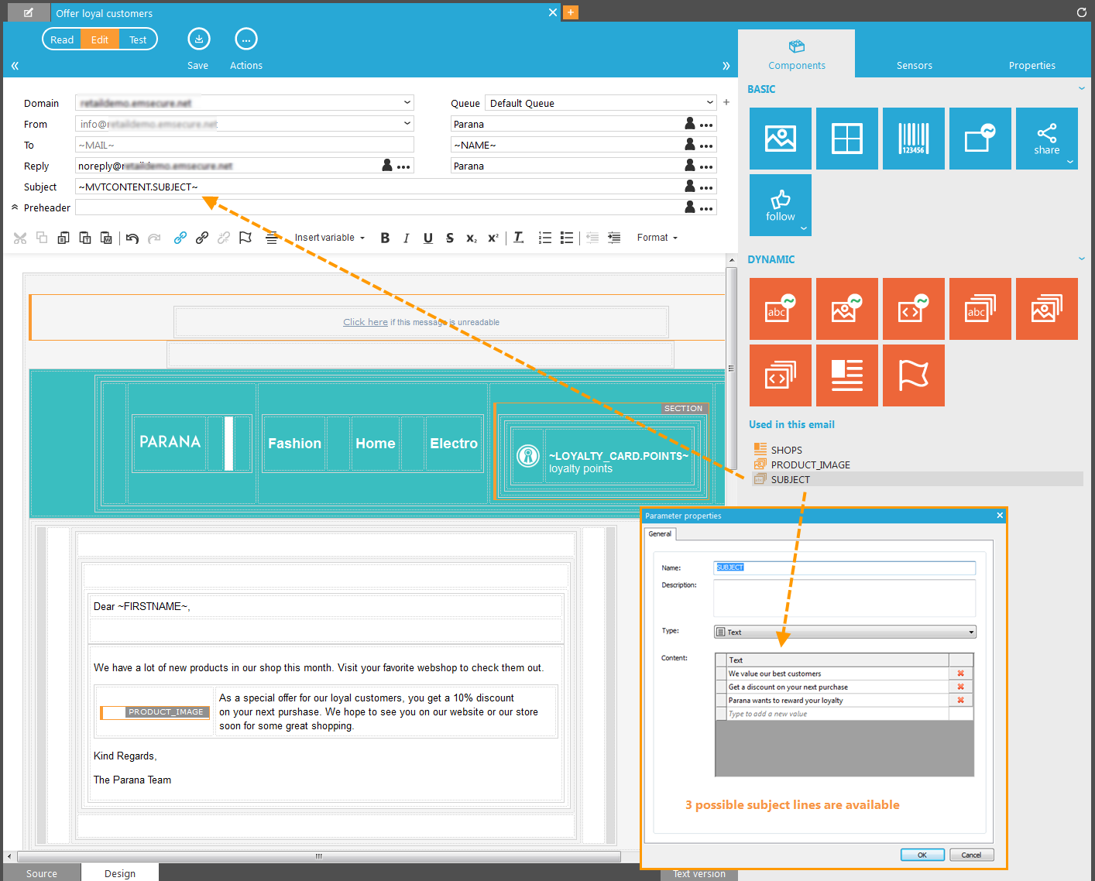
Task: Click the 'Click here' link in email
Action: click(366, 322)
